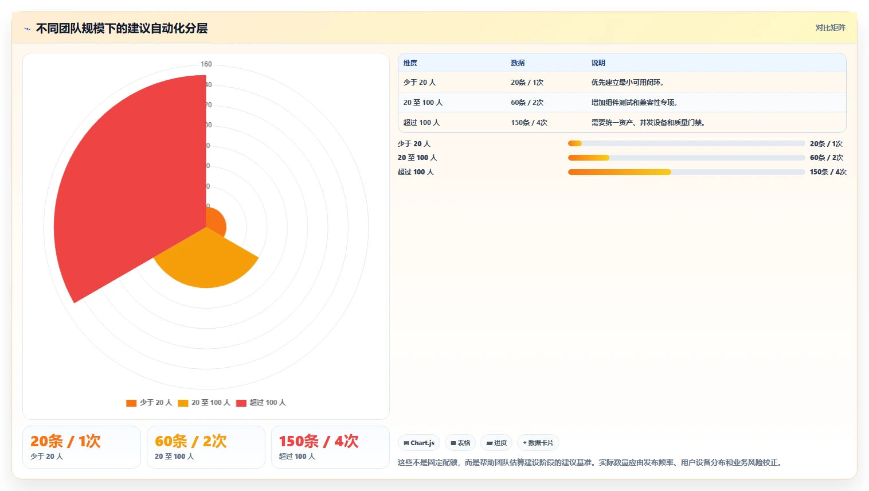Toggle the 超过 100 人 legend color box
This screenshot has width=869, height=491.
(x=241, y=403)
